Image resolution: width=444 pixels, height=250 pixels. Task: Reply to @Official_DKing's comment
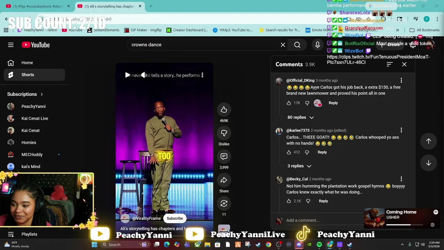[x=333, y=103]
